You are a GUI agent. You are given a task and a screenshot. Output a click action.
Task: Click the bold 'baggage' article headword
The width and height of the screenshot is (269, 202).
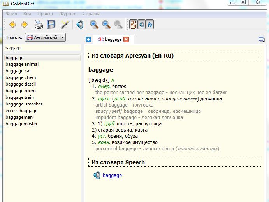[101, 70]
